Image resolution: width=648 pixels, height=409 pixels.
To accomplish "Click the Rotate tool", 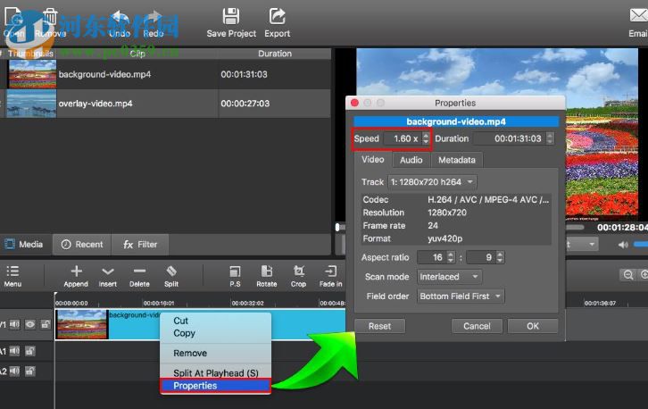I will click(267, 276).
